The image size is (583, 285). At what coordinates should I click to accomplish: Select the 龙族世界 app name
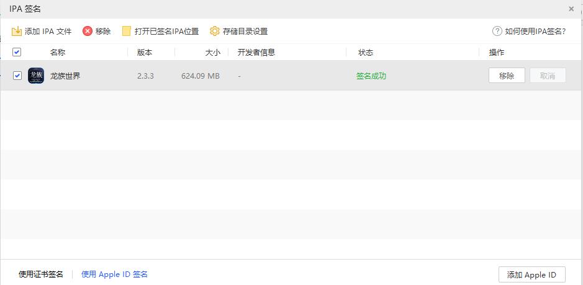tap(65, 76)
